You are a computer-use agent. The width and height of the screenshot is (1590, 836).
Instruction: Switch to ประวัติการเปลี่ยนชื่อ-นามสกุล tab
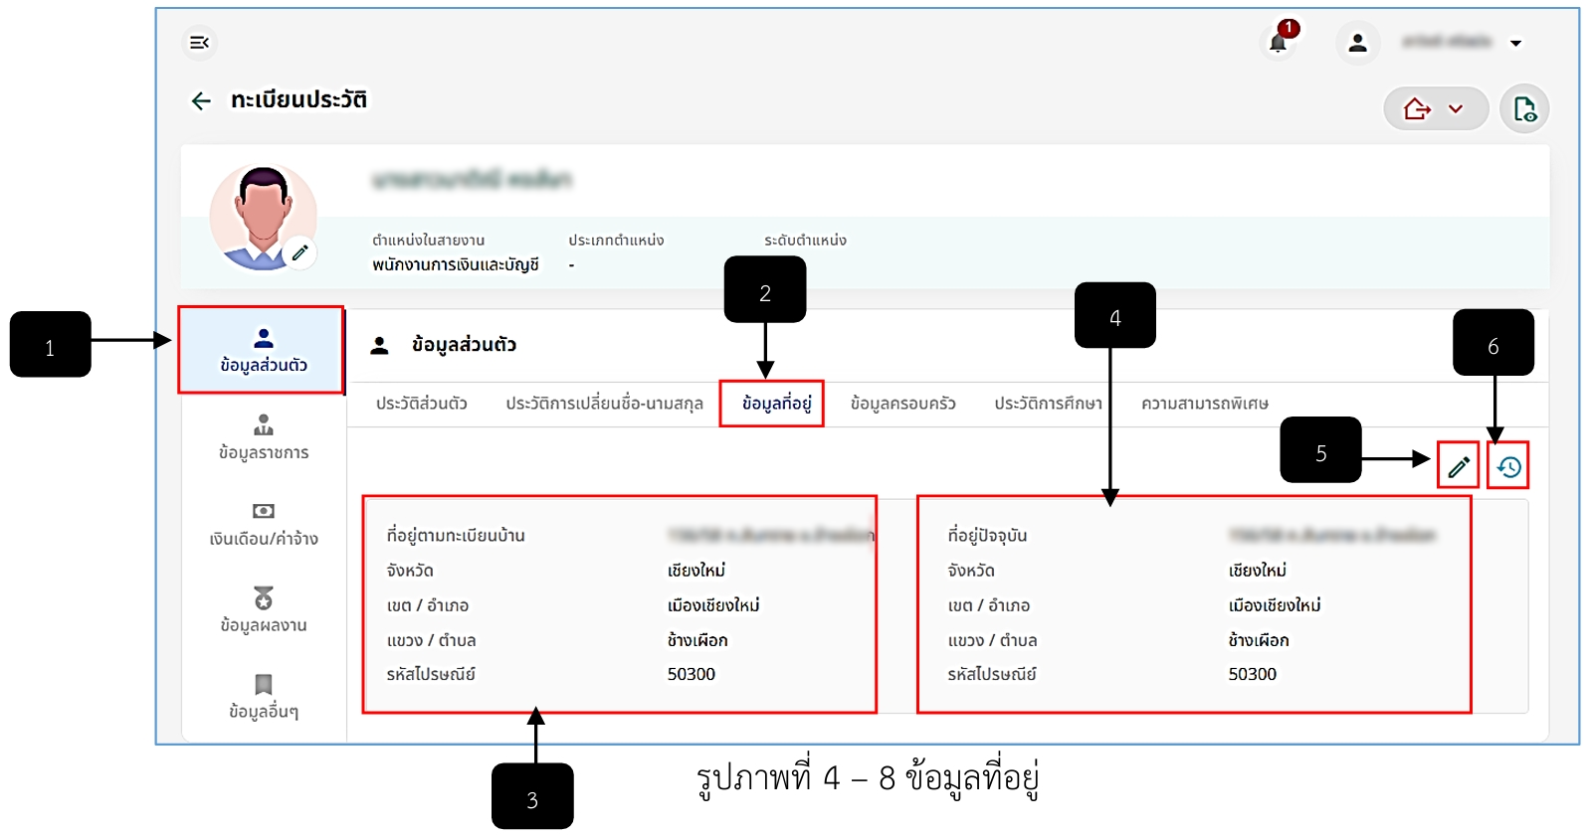coord(604,404)
